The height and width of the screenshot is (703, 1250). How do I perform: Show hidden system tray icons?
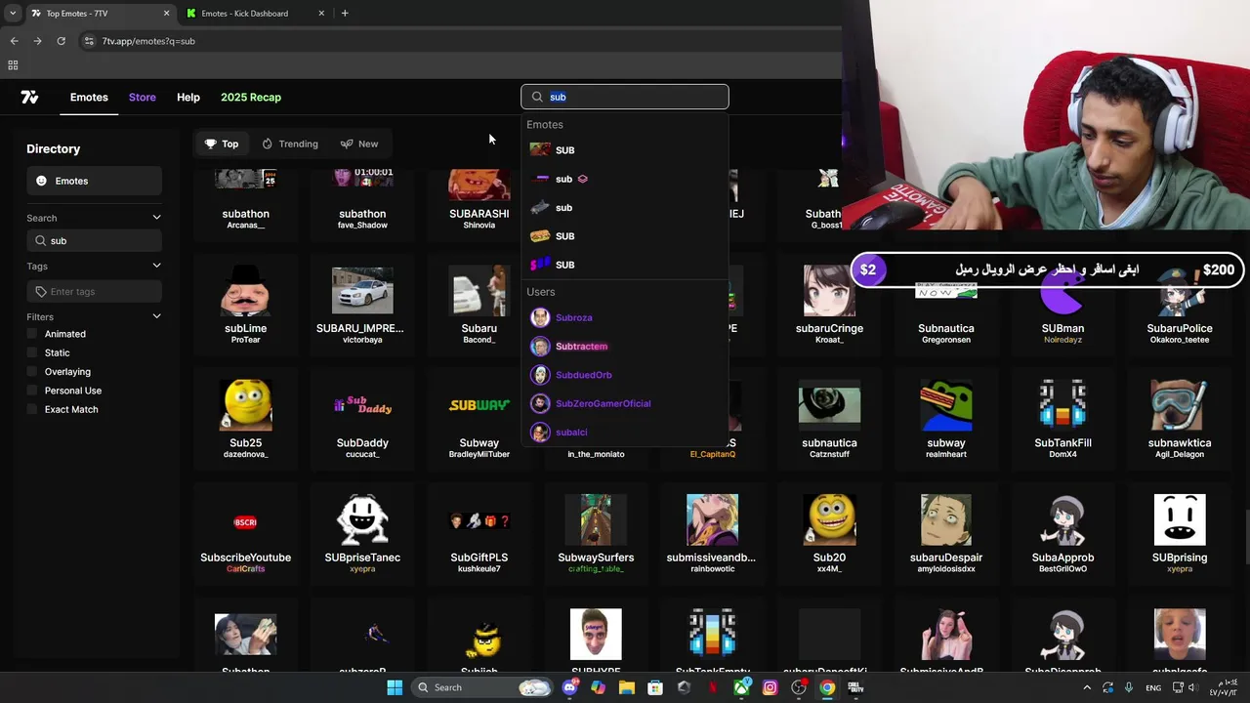tap(1086, 687)
